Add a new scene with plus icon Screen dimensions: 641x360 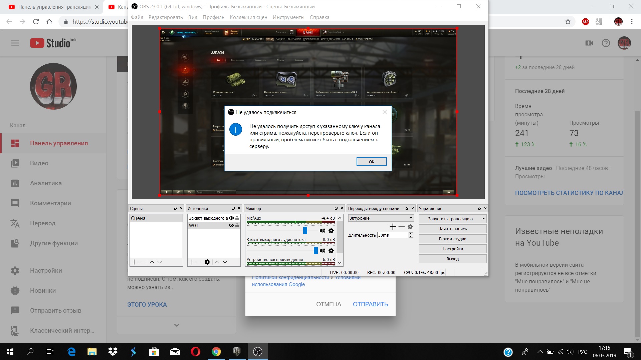[x=134, y=262]
